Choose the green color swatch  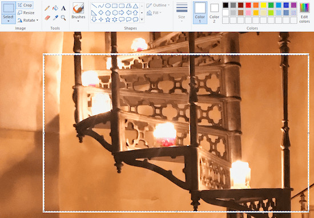point(271,5)
